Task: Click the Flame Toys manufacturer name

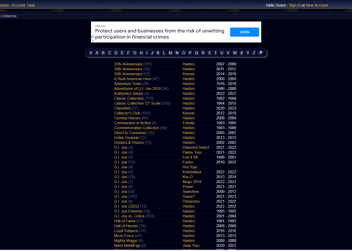Action: pos(192,152)
